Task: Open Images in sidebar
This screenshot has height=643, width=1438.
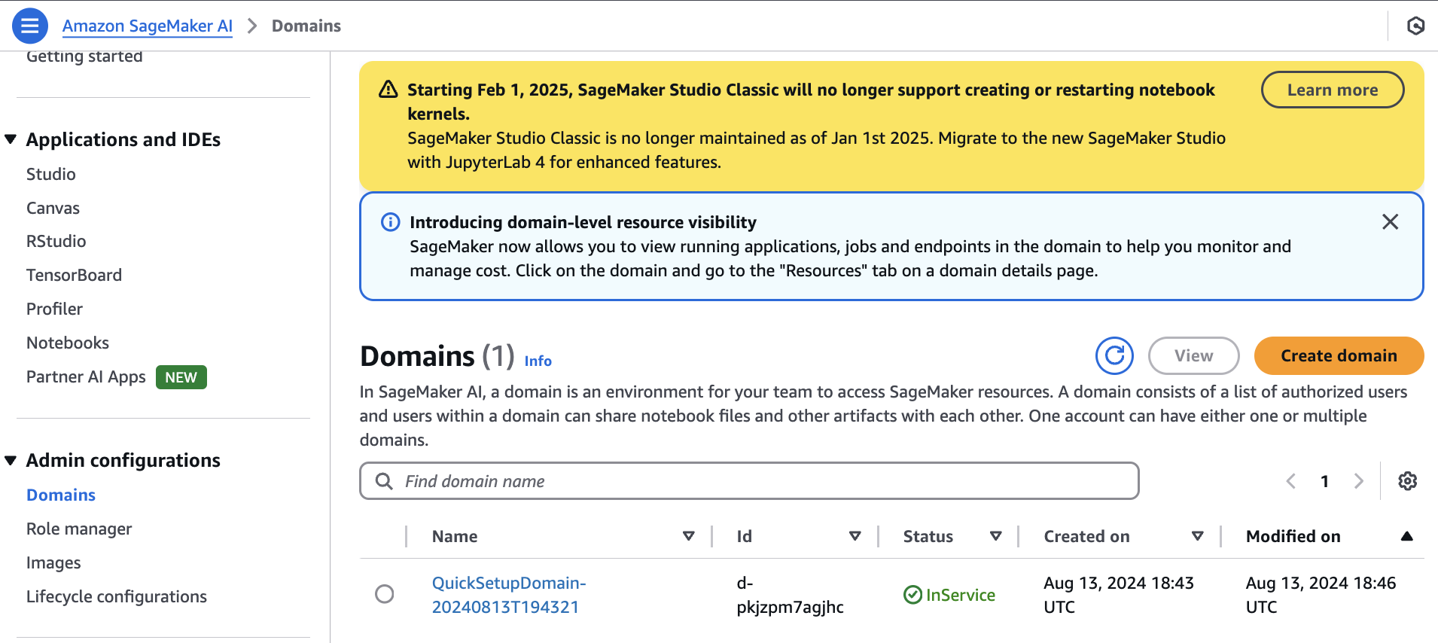Action: pyautogui.click(x=53, y=562)
